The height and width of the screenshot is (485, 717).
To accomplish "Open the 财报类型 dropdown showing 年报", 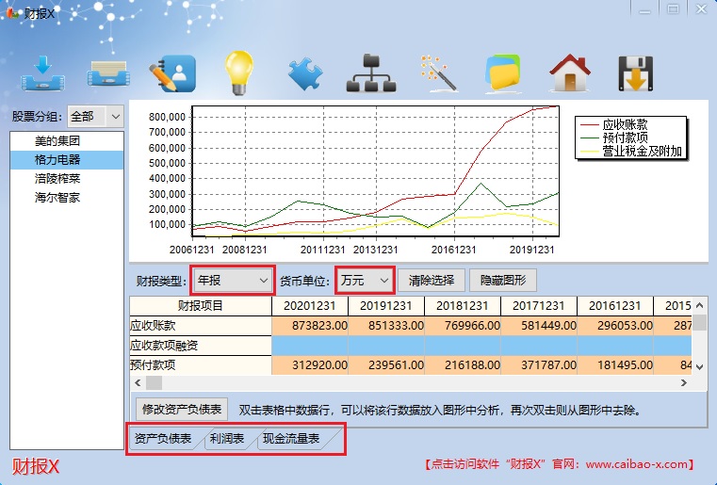I will click(x=233, y=281).
